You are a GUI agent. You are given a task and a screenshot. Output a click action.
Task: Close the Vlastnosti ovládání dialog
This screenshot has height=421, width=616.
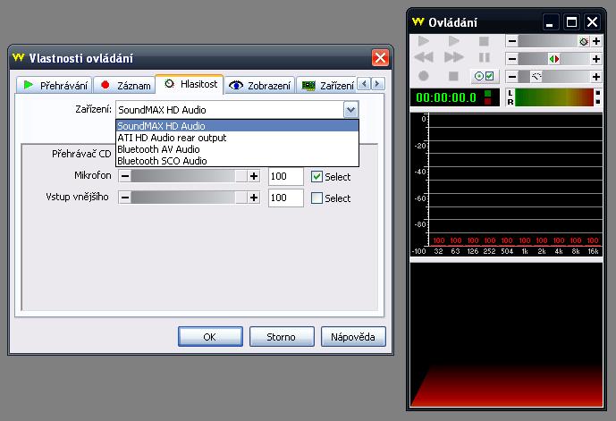(x=380, y=58)
